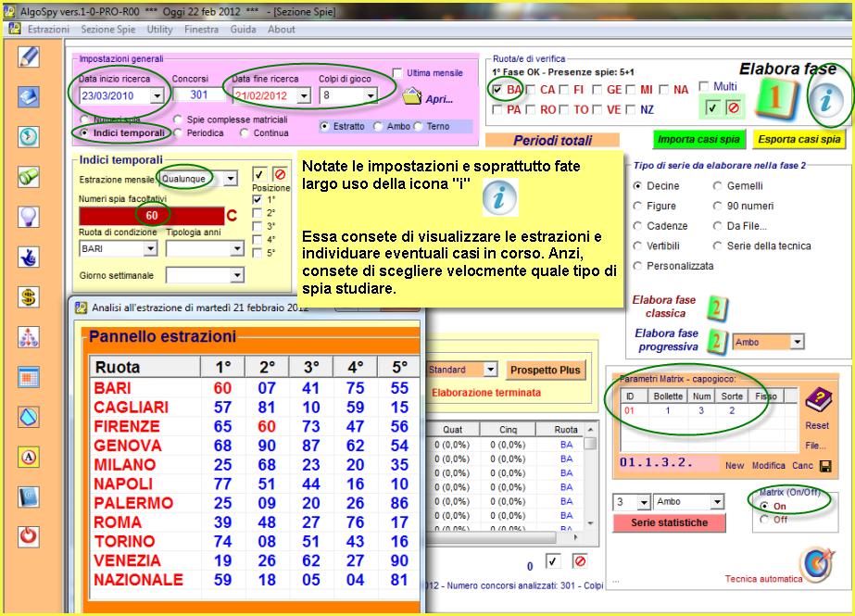855x616 pixels.
Task: Open the Utility menu
Action: tap(159, 30)
